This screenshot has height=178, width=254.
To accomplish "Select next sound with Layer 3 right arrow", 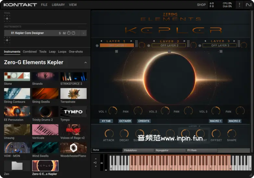I will point(235,41).
